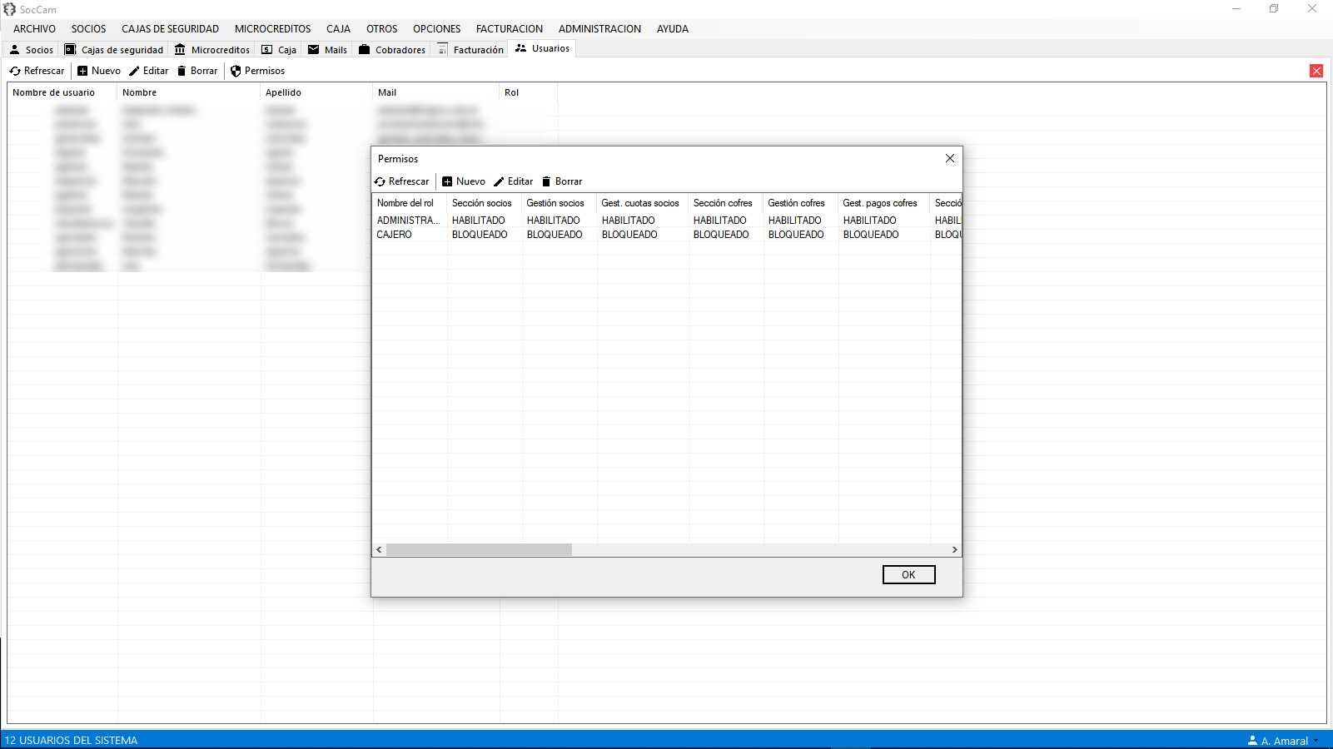Click the Gest. pagos cofres column header

(884, 203)
